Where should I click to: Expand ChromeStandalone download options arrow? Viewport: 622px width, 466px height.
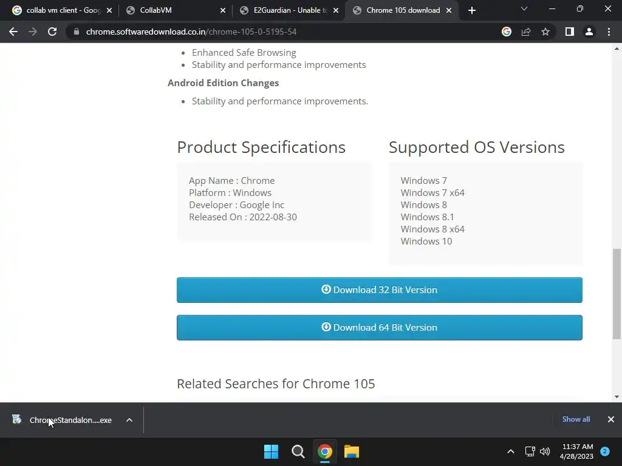pyautogui.click(x=129, y=420)
